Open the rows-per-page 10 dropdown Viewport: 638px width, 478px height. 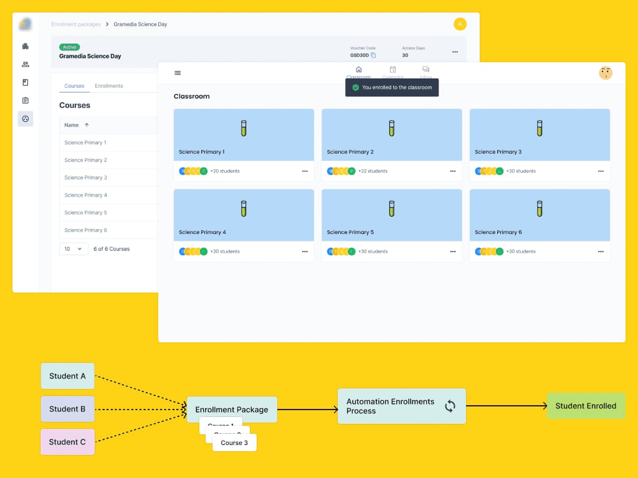coord(74,249)
